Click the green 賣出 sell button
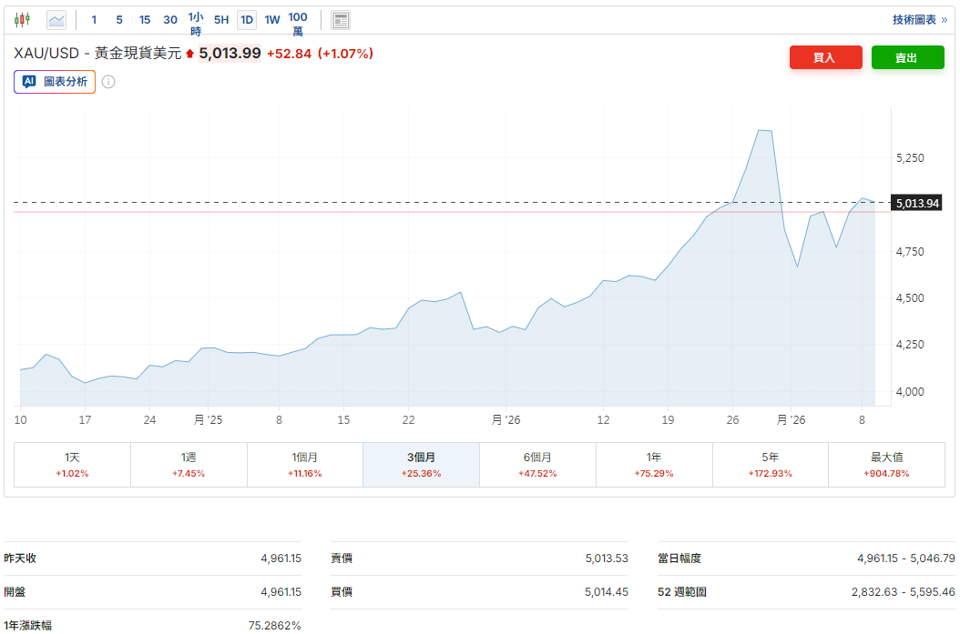 (x=906, y=57)
